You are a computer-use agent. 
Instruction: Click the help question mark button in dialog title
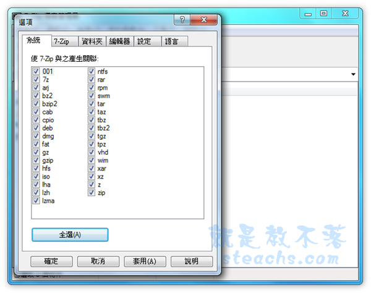[182, 20]
